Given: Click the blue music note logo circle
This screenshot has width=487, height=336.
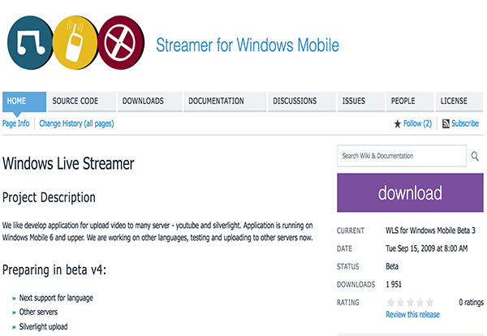Looking at the screenshot, I should [30, 42].
